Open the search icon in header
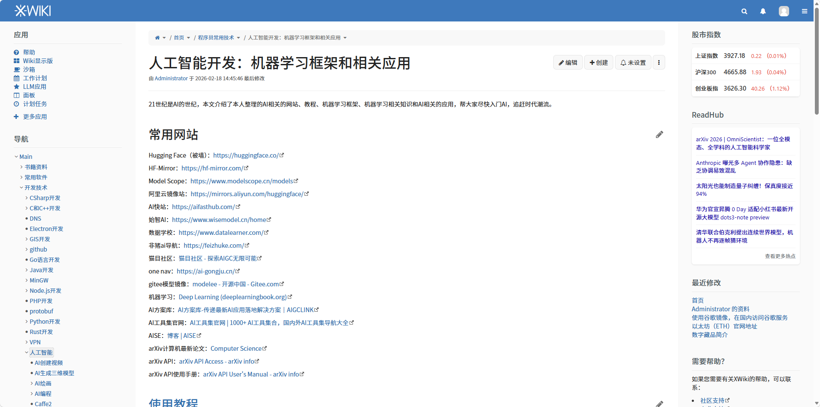The image size is (820, 407). [x=745, y=11]
